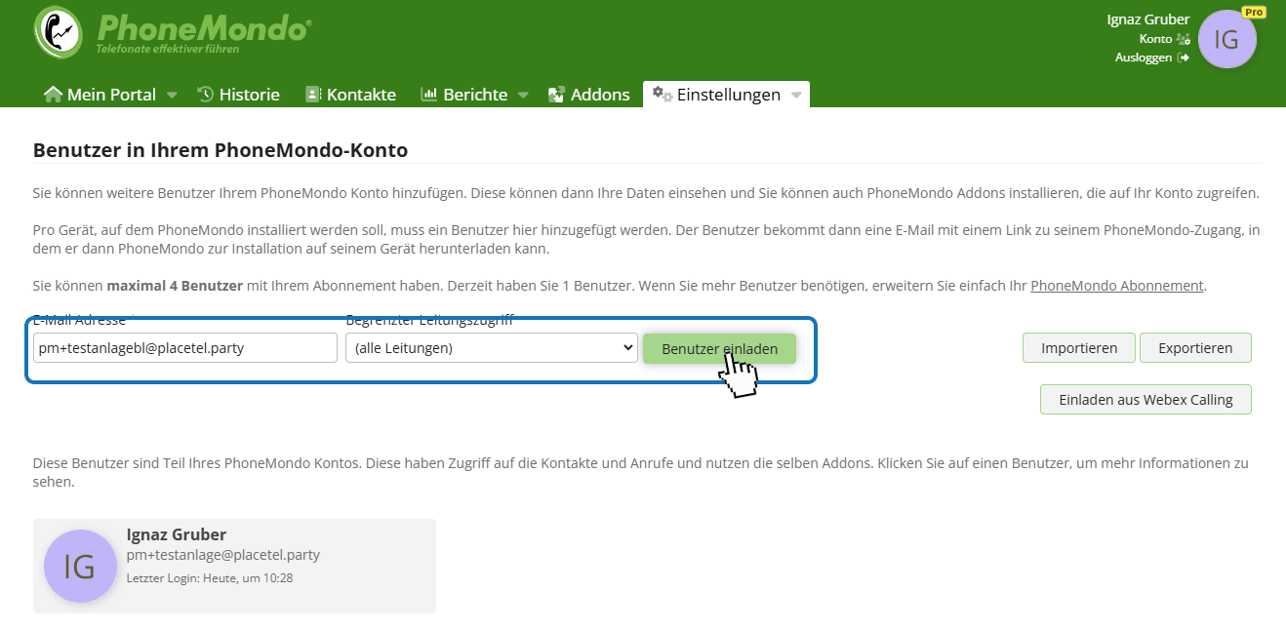Click the clock icon beside Historie
The image size is (1286, 631).
pyautogui.click(x=205, y=95)
